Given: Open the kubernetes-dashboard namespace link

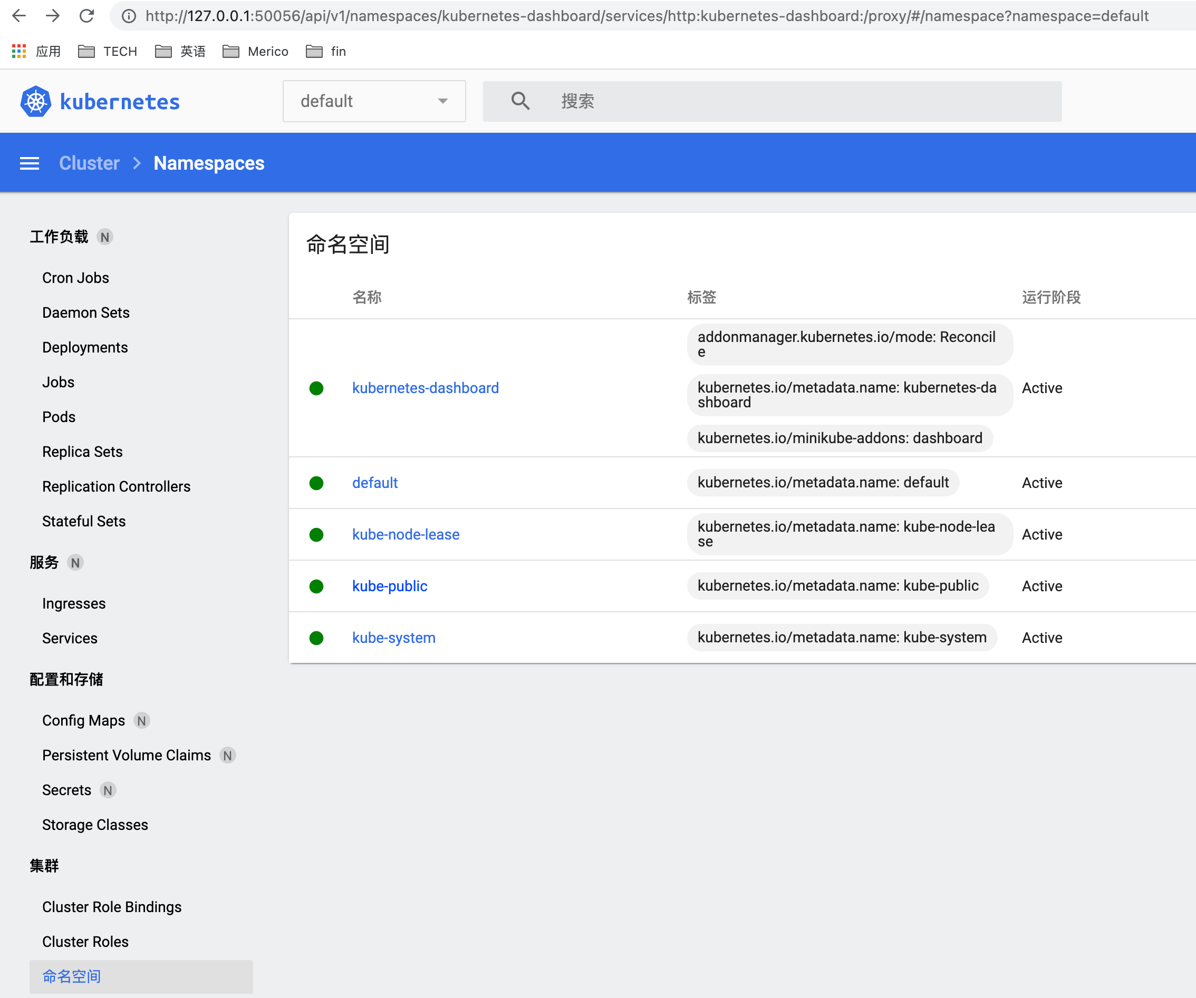Looking at the screenshot, I should (x=425, y=388).
